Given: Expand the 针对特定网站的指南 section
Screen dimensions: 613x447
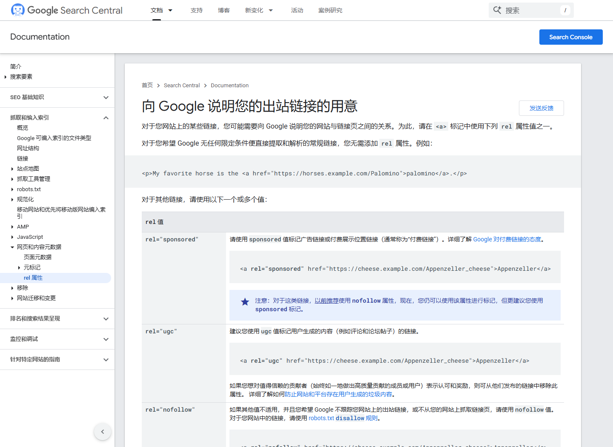Looking at the screenshot, I should pos(106,360).
